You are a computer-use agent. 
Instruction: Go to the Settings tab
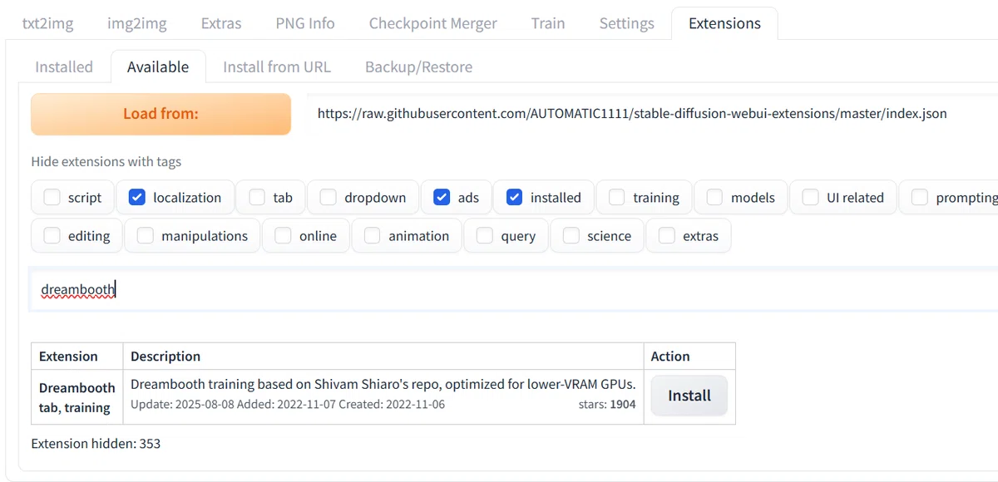[x=627, y=23]
